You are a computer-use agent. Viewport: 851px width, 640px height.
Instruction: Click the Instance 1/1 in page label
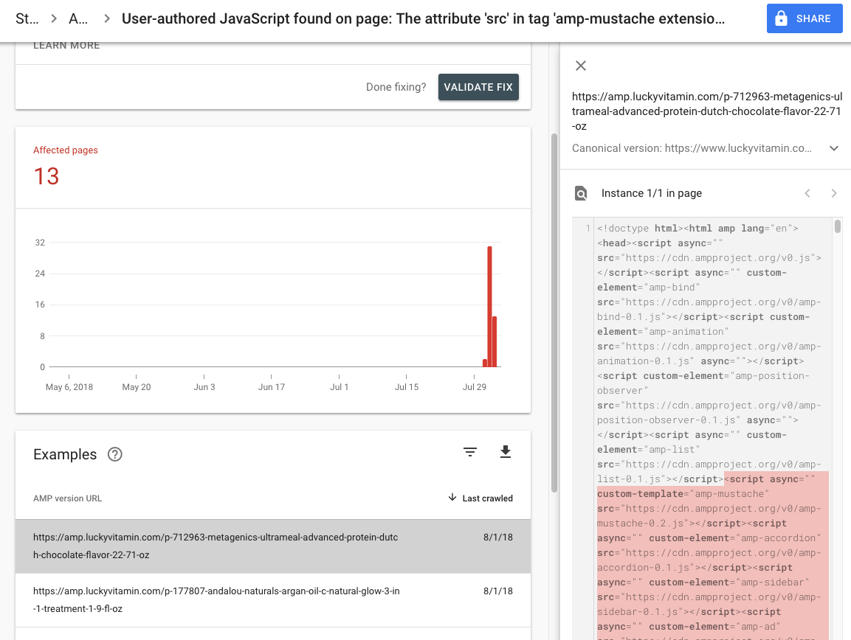(651, 193)
